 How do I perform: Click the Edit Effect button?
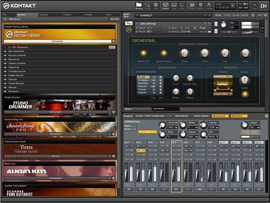(239, 116)
